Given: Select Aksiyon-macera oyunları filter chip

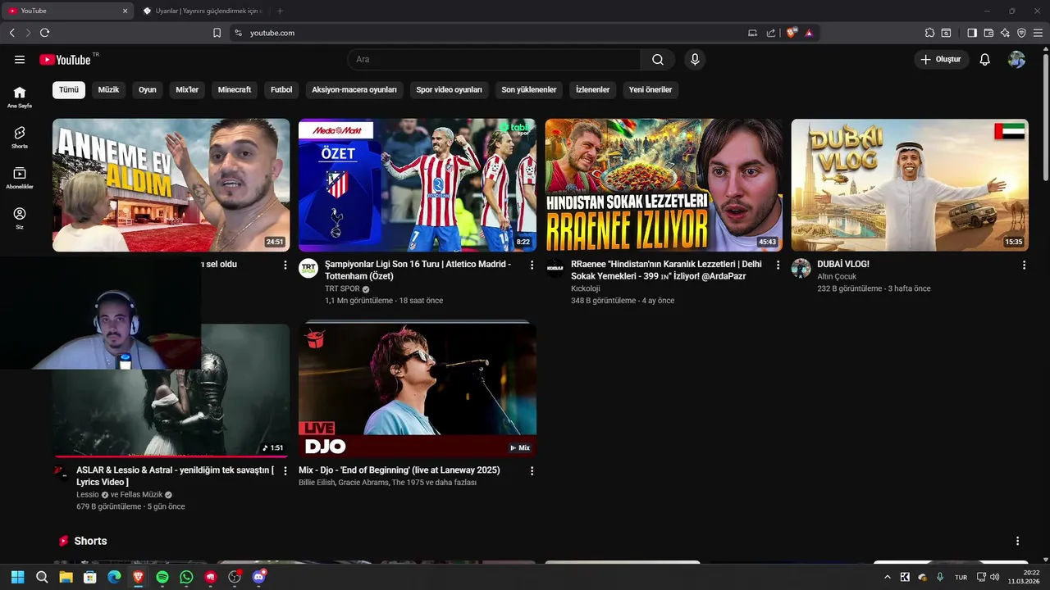Looking at the screenshot, I should [354, 90].
